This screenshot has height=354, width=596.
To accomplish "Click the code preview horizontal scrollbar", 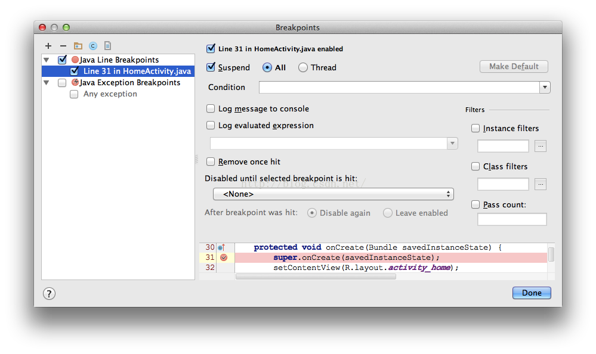I will point(316,277).
